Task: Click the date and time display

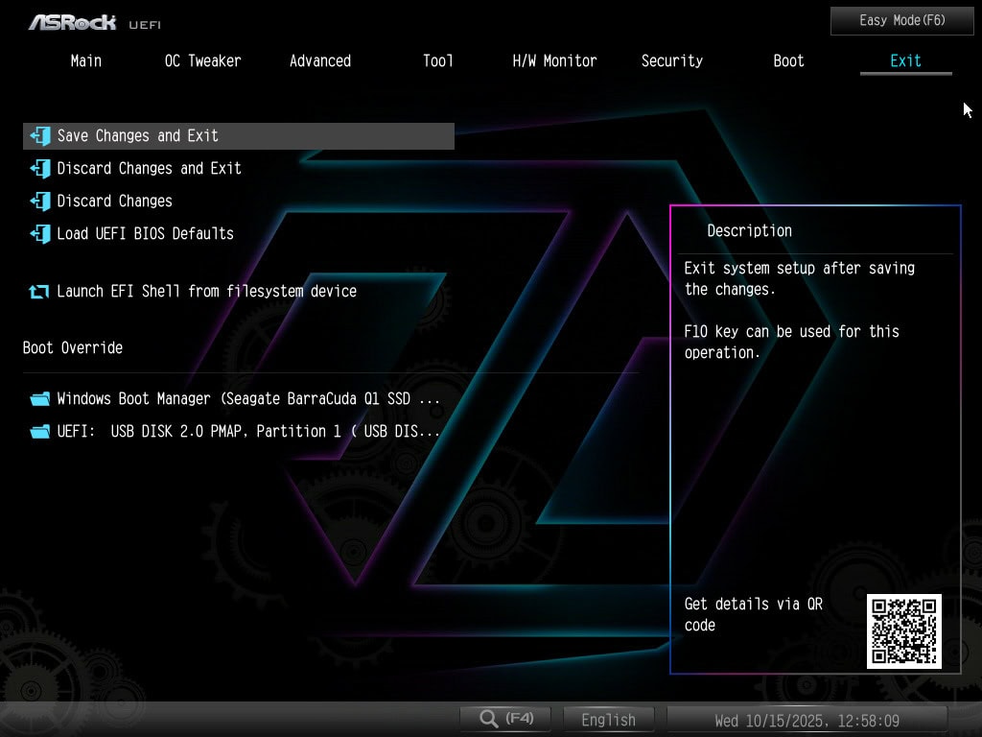Action: 807,720
